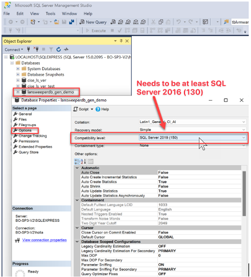The width and height of the screenshot is (251, 277).
Task: Click the Database Engine Query icon next to New Query
Action: click(x=113, y=22)
